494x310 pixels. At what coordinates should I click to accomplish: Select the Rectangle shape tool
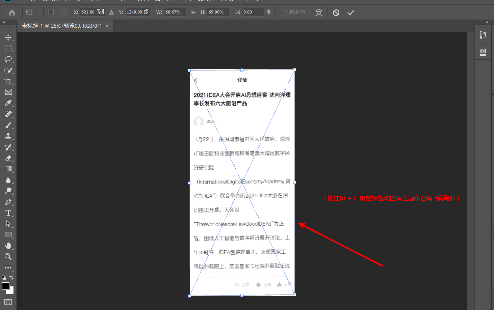(8, 235)
